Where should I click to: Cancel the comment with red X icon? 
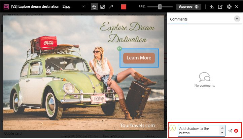coord(236,131)
